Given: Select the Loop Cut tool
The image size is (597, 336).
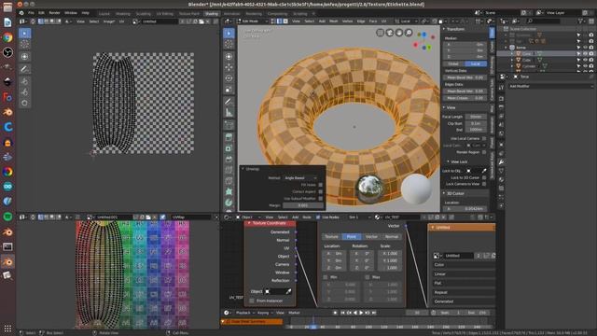Looking at the screenshot, I should (229, 170).
